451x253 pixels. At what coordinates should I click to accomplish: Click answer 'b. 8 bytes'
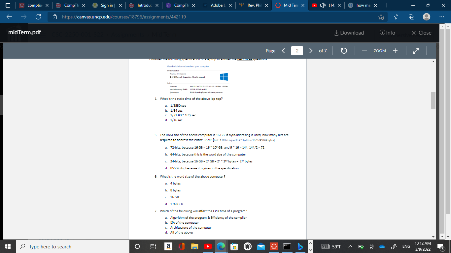pos(173,190)
